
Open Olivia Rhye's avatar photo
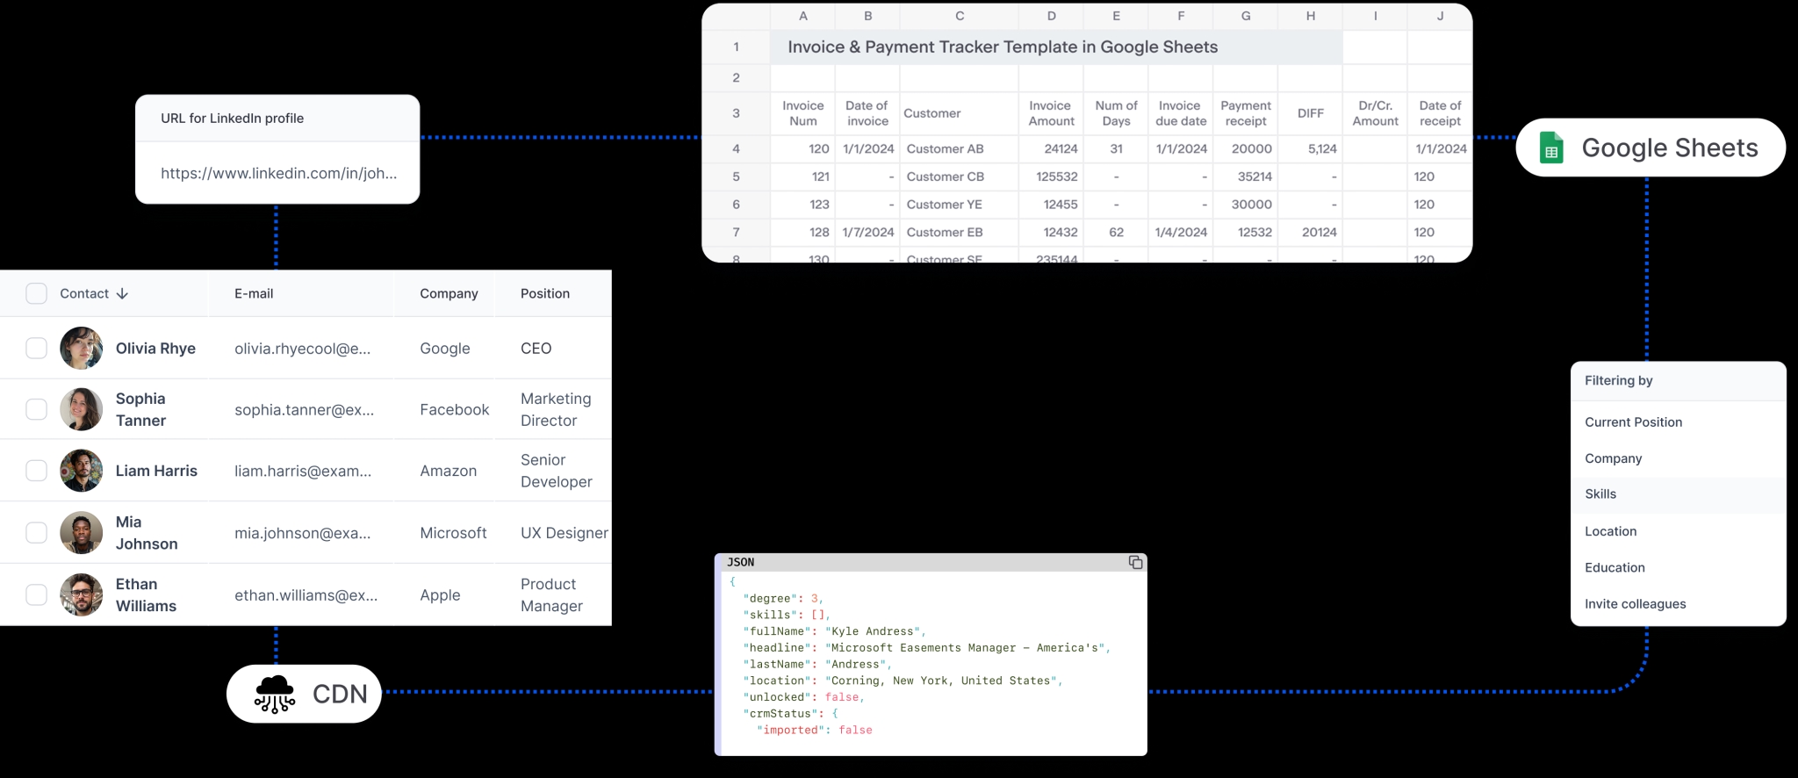(81, 349)
